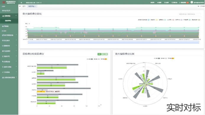Click the 驾驶舱 dashboard icon in sidebar
Screen dimensions: 205x115
coord(3,26)
